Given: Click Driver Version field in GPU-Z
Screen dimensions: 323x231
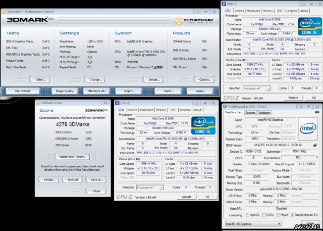Looking at the screenshot, I should click(281, 189).
